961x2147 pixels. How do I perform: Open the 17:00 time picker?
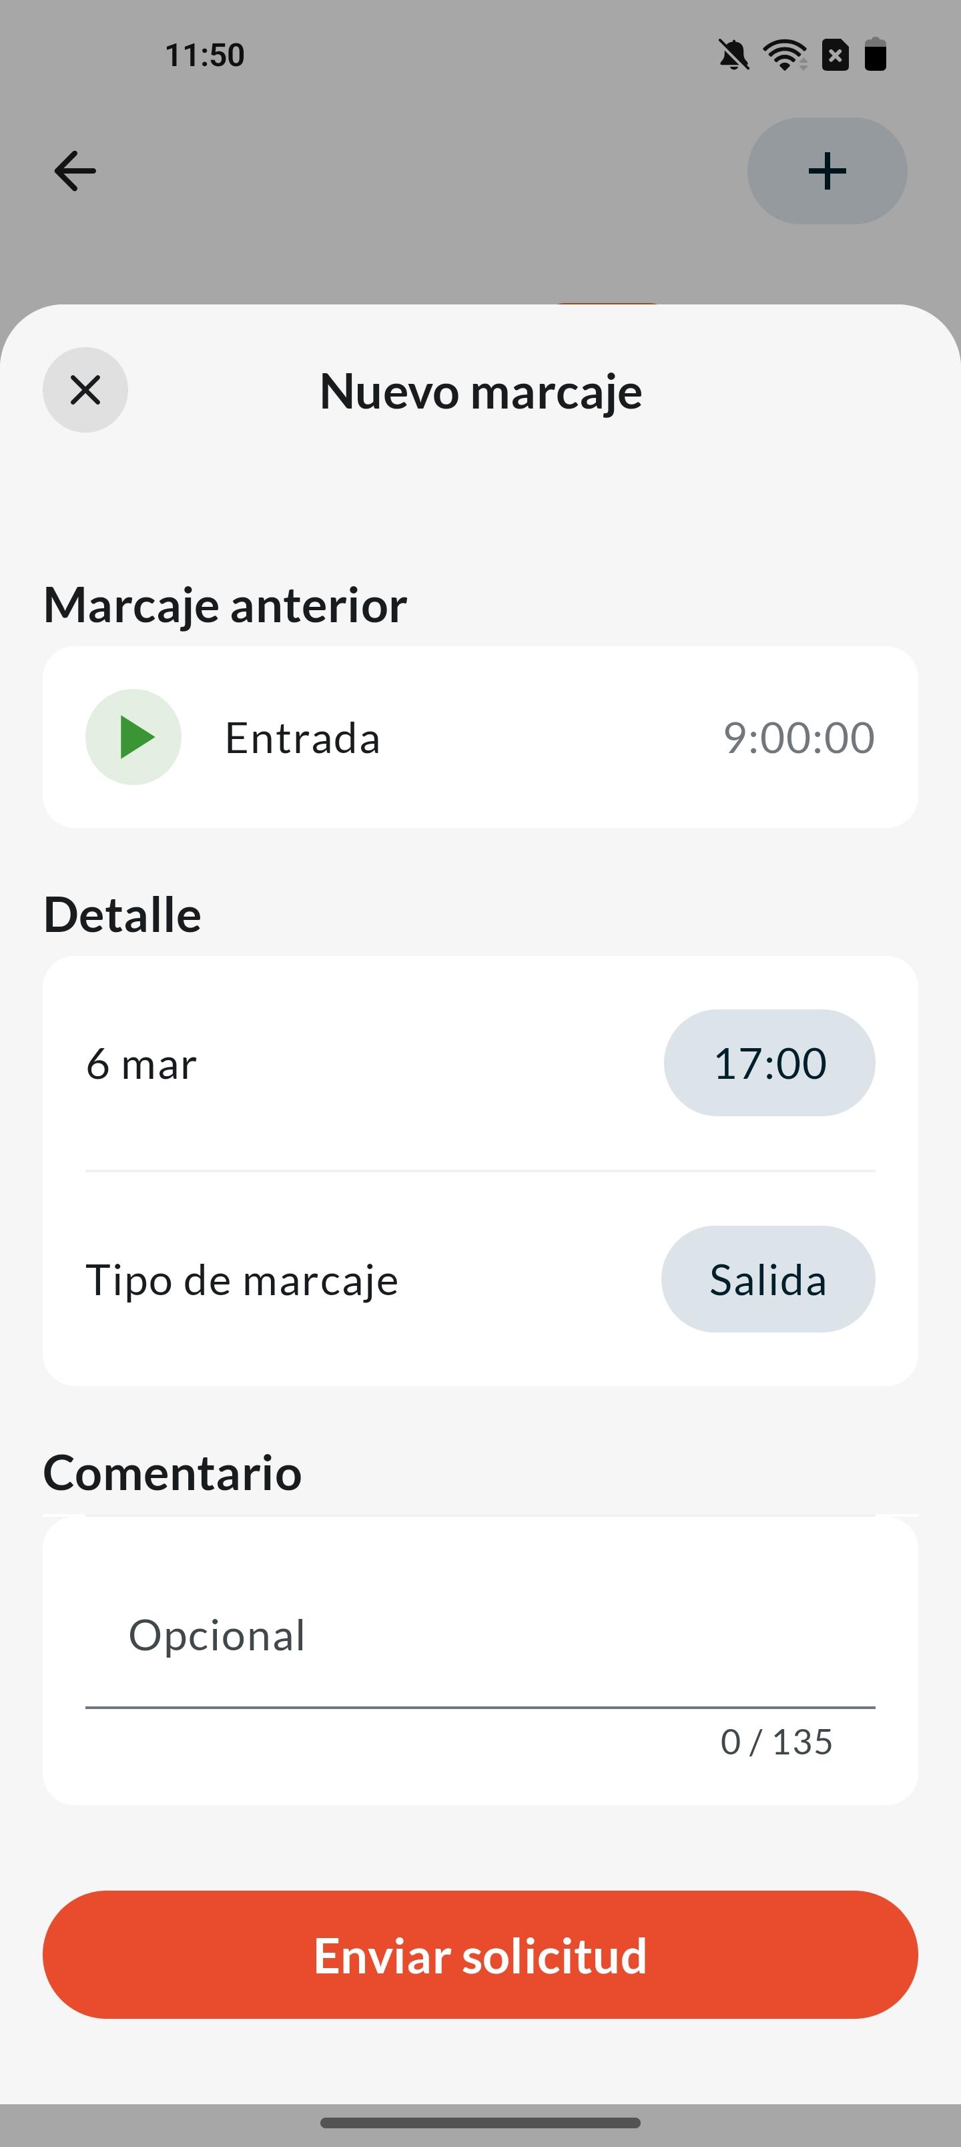[x=769, y=1063]
